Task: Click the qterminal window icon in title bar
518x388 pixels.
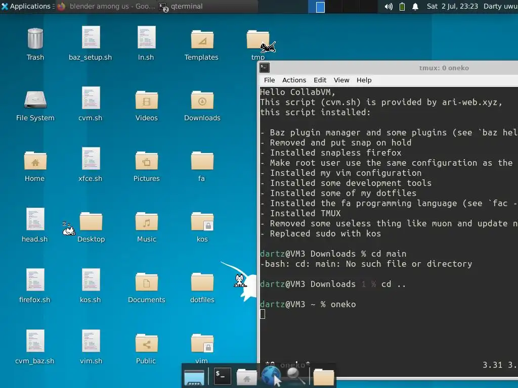Action: pyautogui.click(x=264, y=68)
